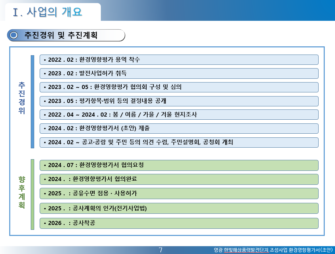Click the Ⅰ. 사업의 개요 title tab
335x254 pixels.
coord(53,12)
